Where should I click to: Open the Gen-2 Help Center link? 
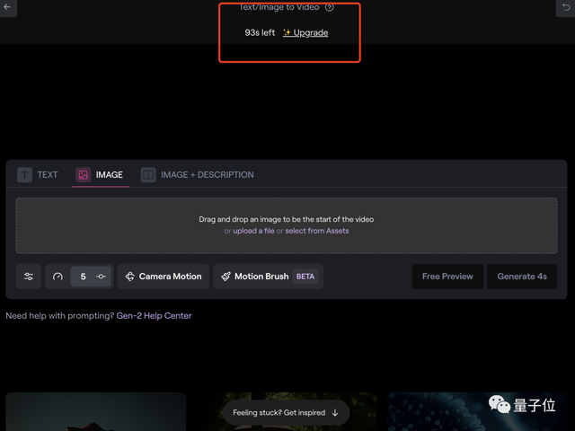coord(154,316)
